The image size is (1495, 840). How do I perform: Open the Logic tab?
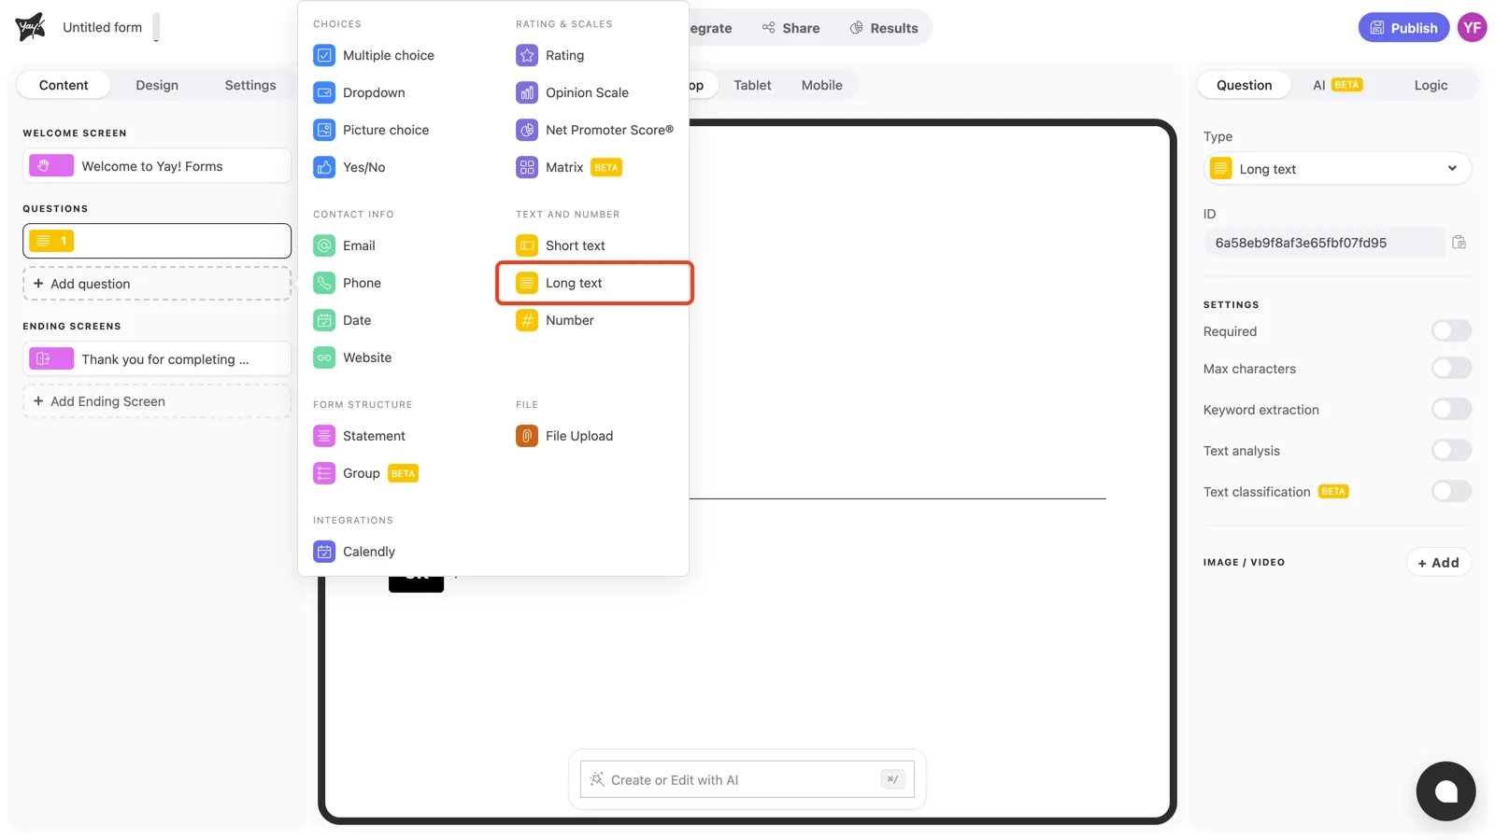tap(1431, 85)
